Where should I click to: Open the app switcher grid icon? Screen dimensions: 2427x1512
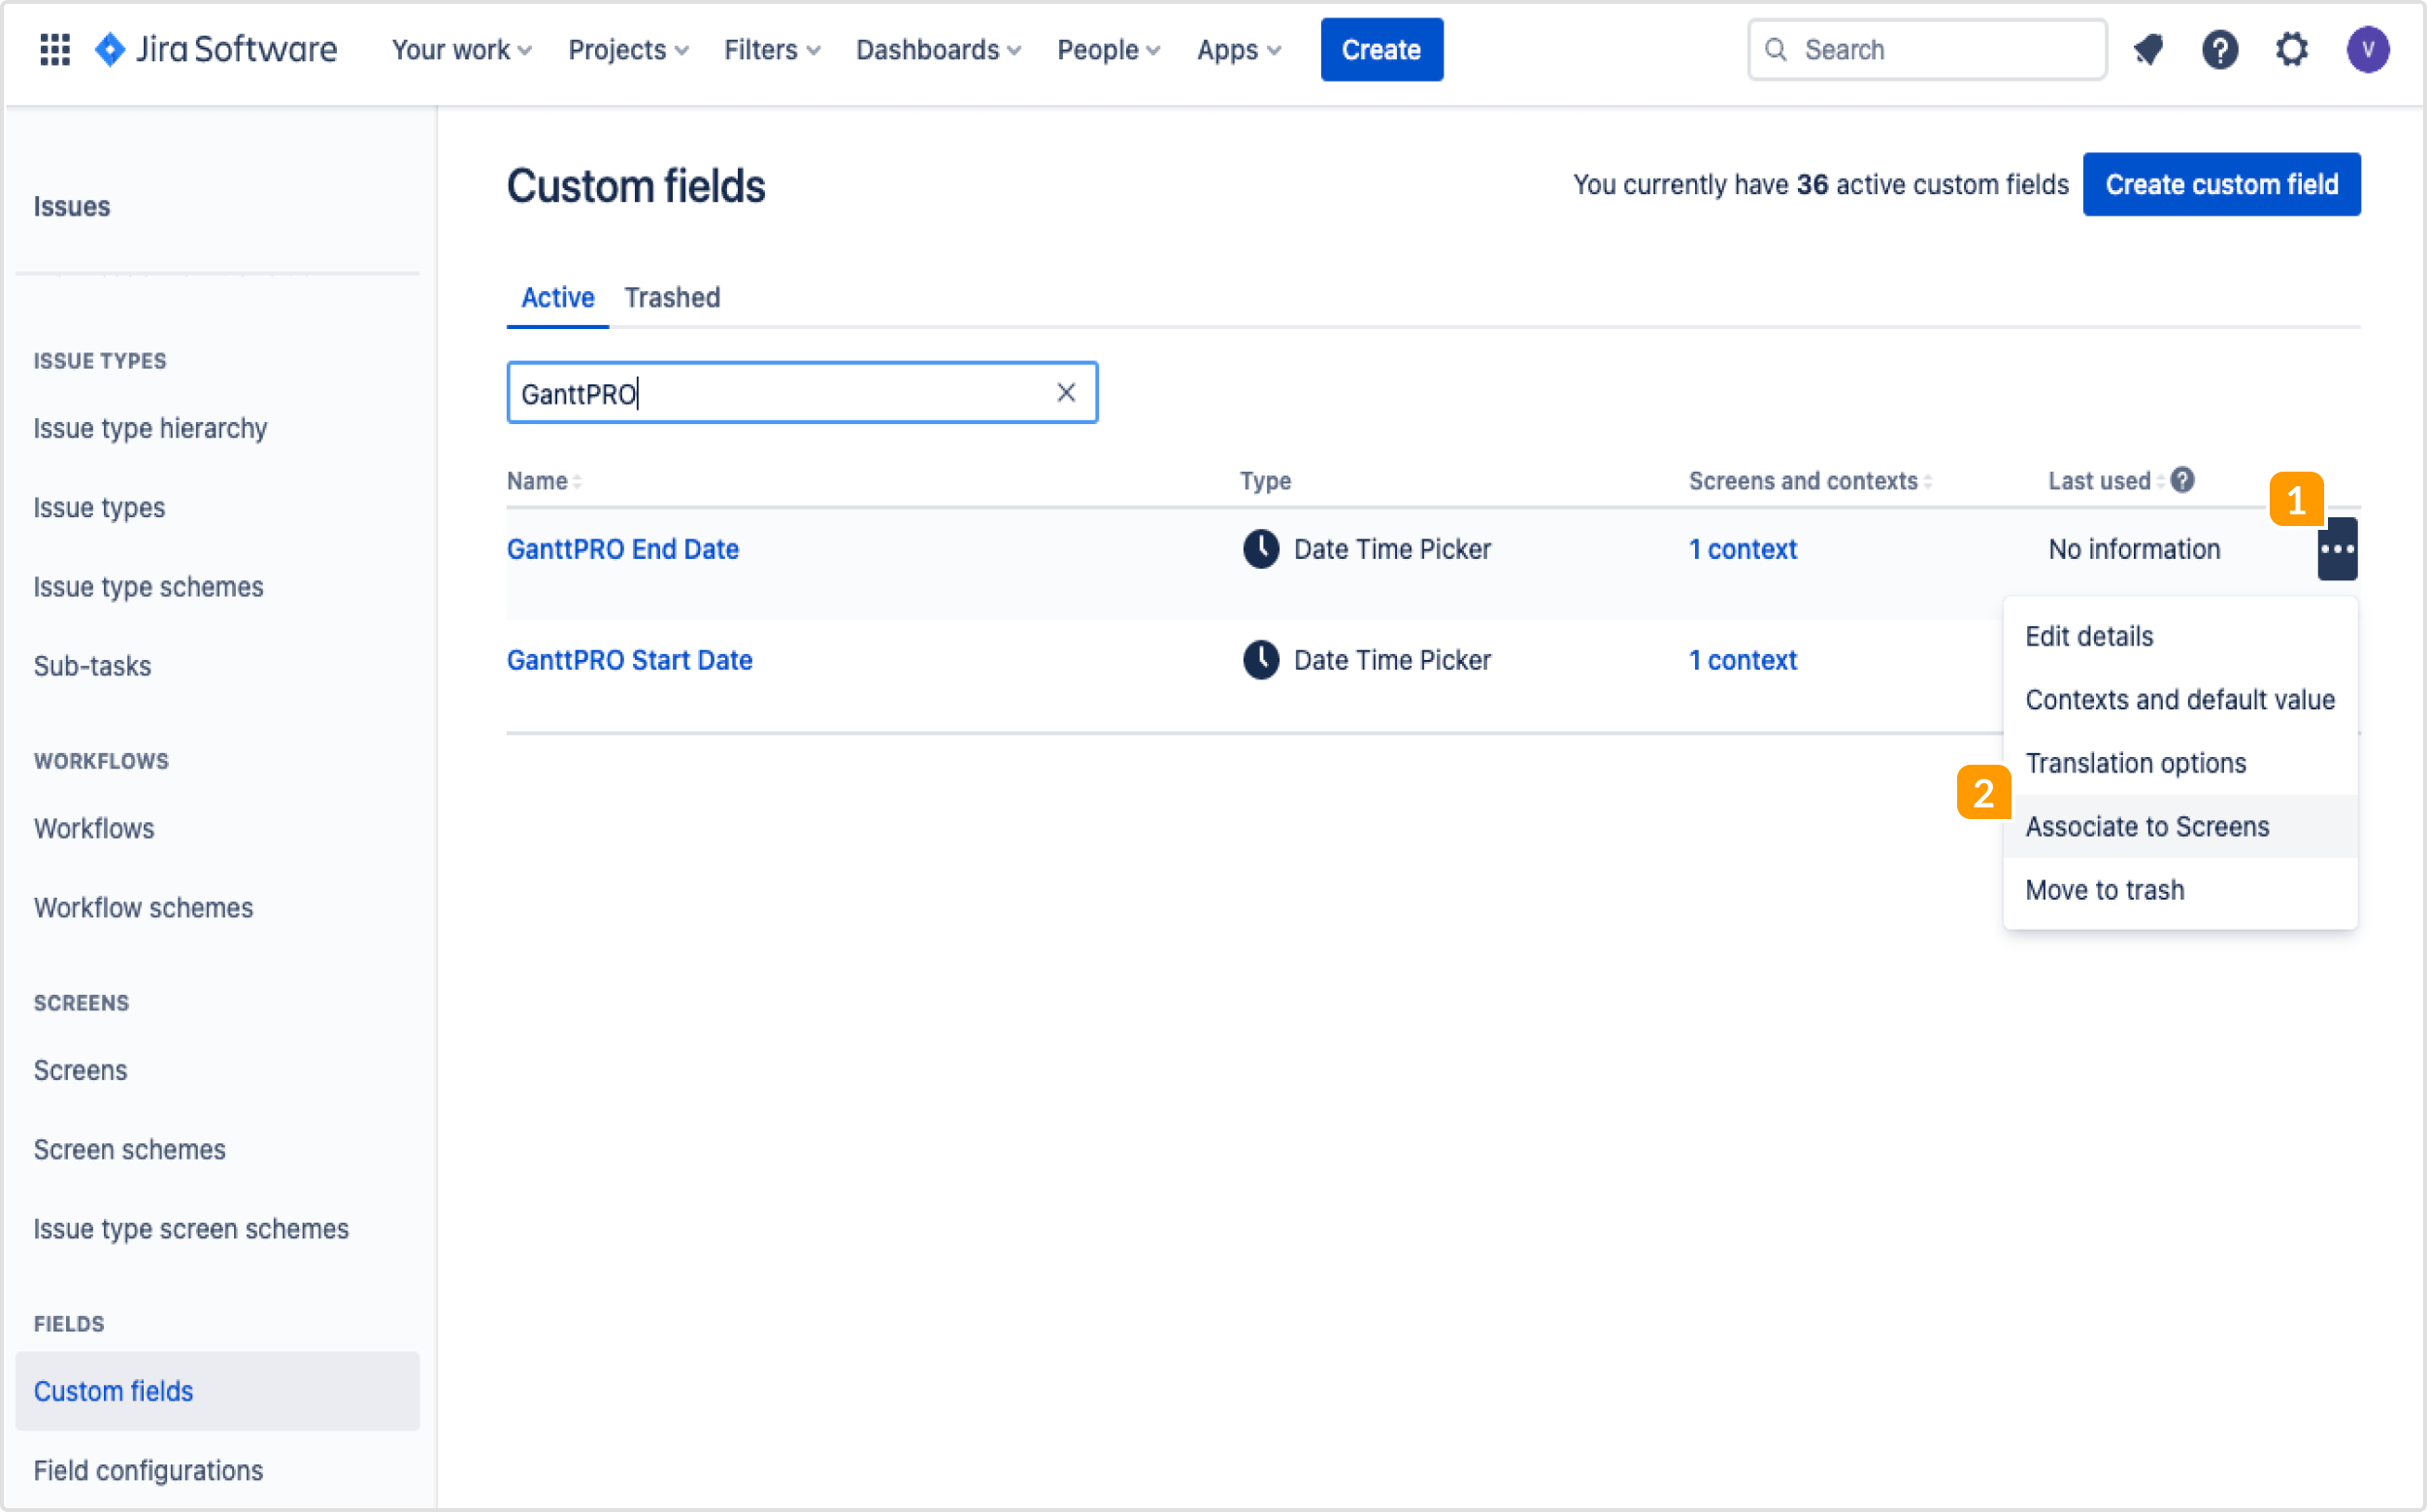(x=55, y=49)
